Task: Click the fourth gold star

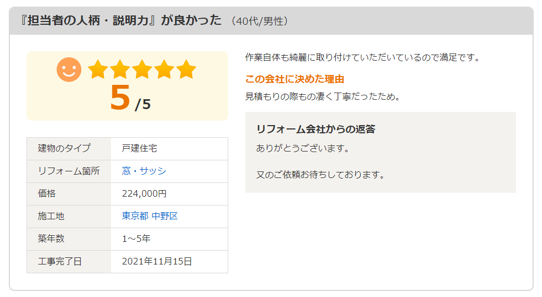Action: coord(164,69)
